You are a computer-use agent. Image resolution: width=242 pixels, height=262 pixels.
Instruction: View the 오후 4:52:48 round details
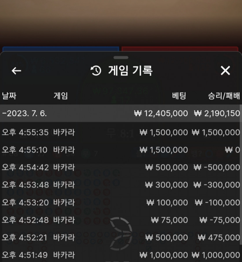point(121,220)
